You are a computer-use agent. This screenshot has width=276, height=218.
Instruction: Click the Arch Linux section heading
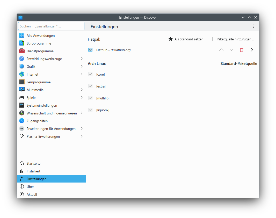[x=97, y=63]
